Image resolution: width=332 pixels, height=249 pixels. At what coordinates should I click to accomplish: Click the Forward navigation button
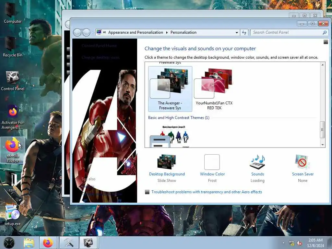coord(86,33)
